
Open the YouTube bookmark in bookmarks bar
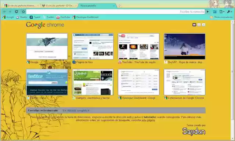point(63,17)
